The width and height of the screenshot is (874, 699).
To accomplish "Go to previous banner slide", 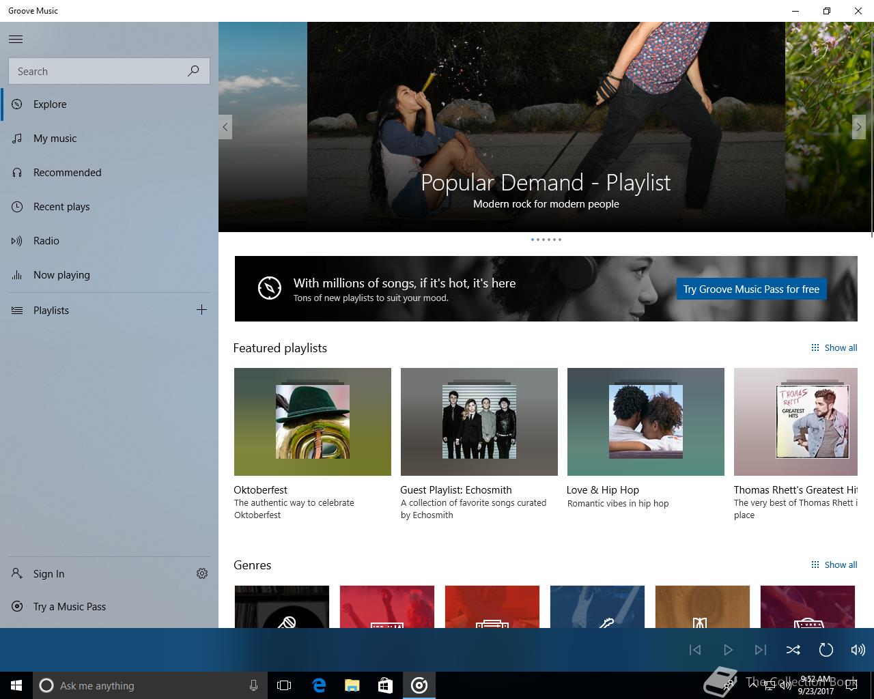I will click(225, 127).
